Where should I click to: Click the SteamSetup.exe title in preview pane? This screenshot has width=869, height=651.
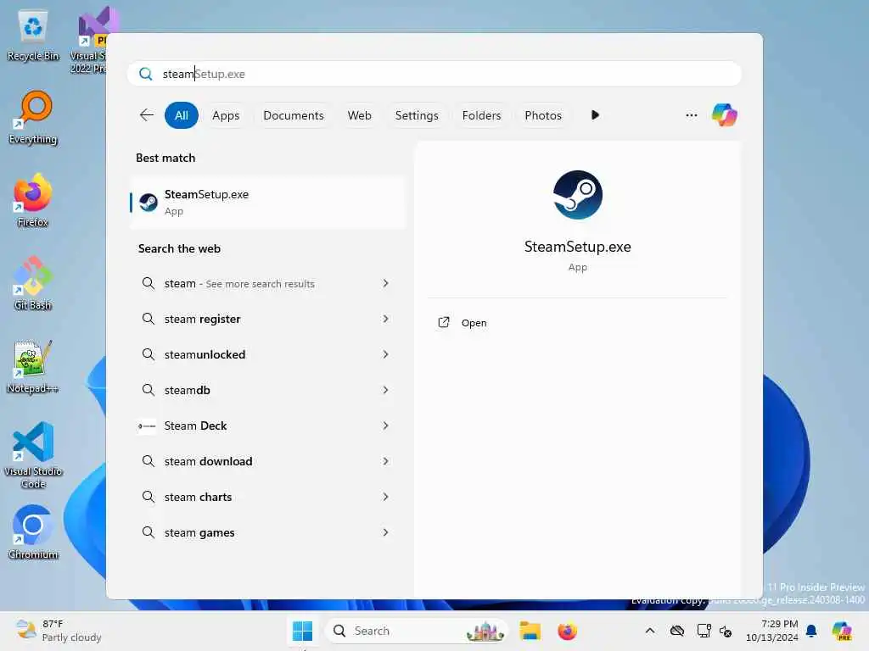577,247
